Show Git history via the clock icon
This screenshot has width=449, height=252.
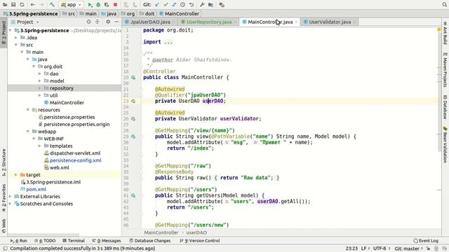point(182,5)
